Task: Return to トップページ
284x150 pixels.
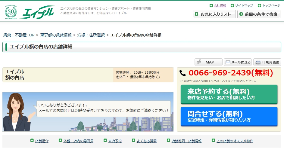Action: click(271, 5)
